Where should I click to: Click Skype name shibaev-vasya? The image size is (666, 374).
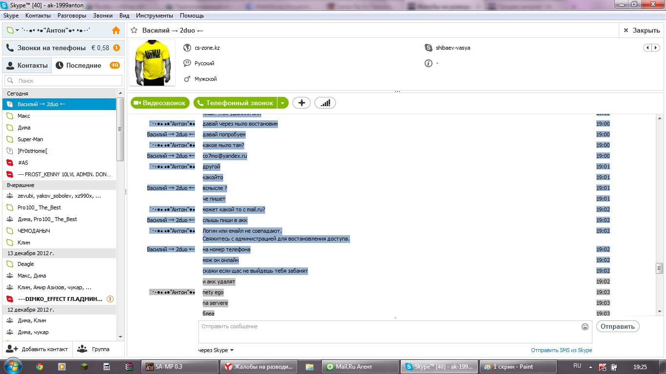453,48
